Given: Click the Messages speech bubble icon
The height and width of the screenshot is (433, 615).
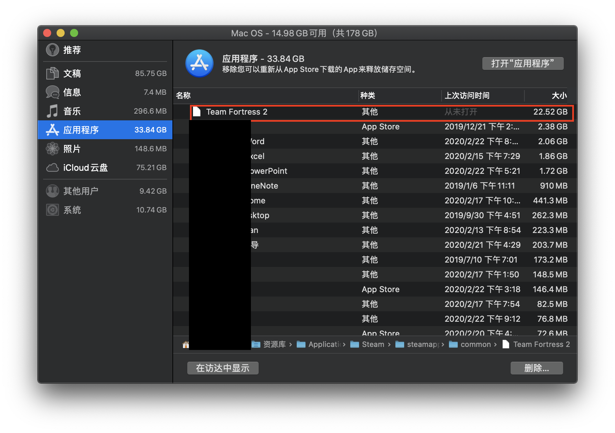Looking at the screenshot, I should click(52, 92).
